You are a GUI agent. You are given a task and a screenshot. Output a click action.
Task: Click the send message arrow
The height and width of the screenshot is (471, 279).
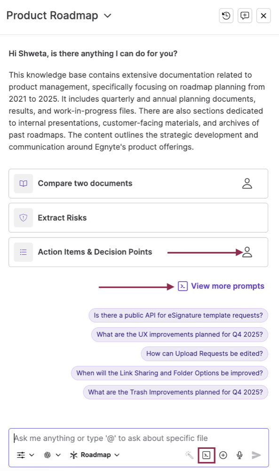[x=256, y=455]
